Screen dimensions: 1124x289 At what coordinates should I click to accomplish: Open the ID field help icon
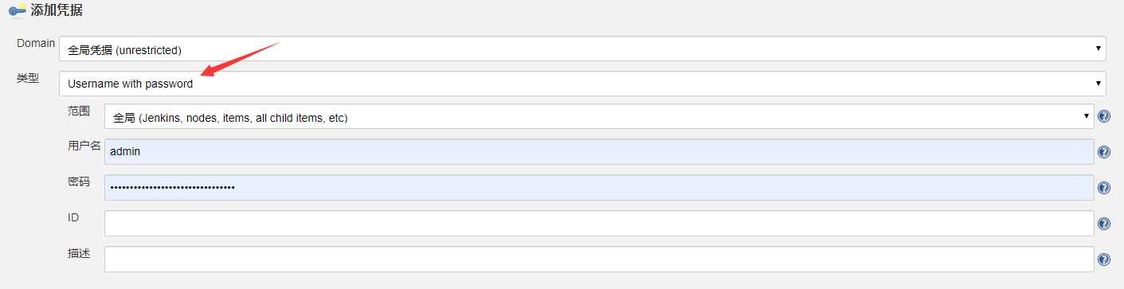[1104, 224]
